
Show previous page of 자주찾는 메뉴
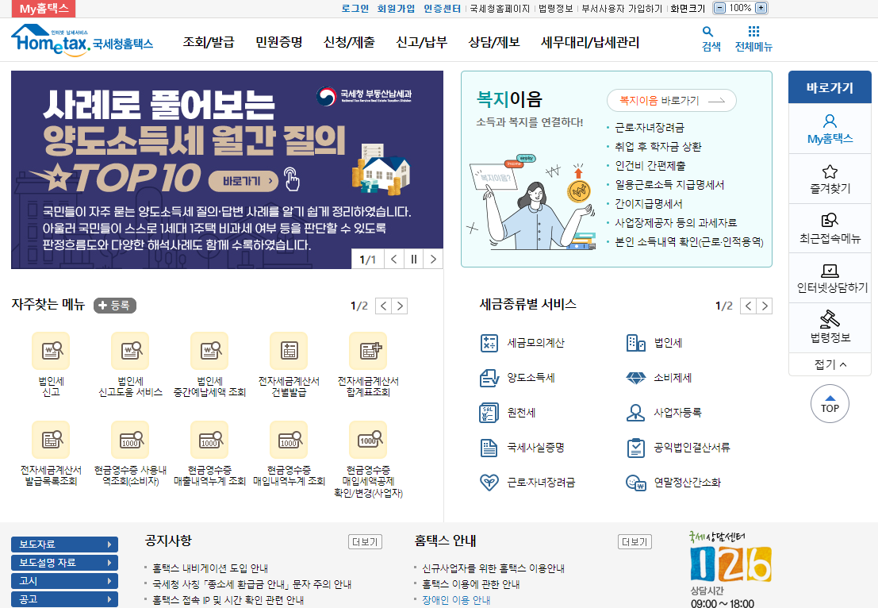383,306
